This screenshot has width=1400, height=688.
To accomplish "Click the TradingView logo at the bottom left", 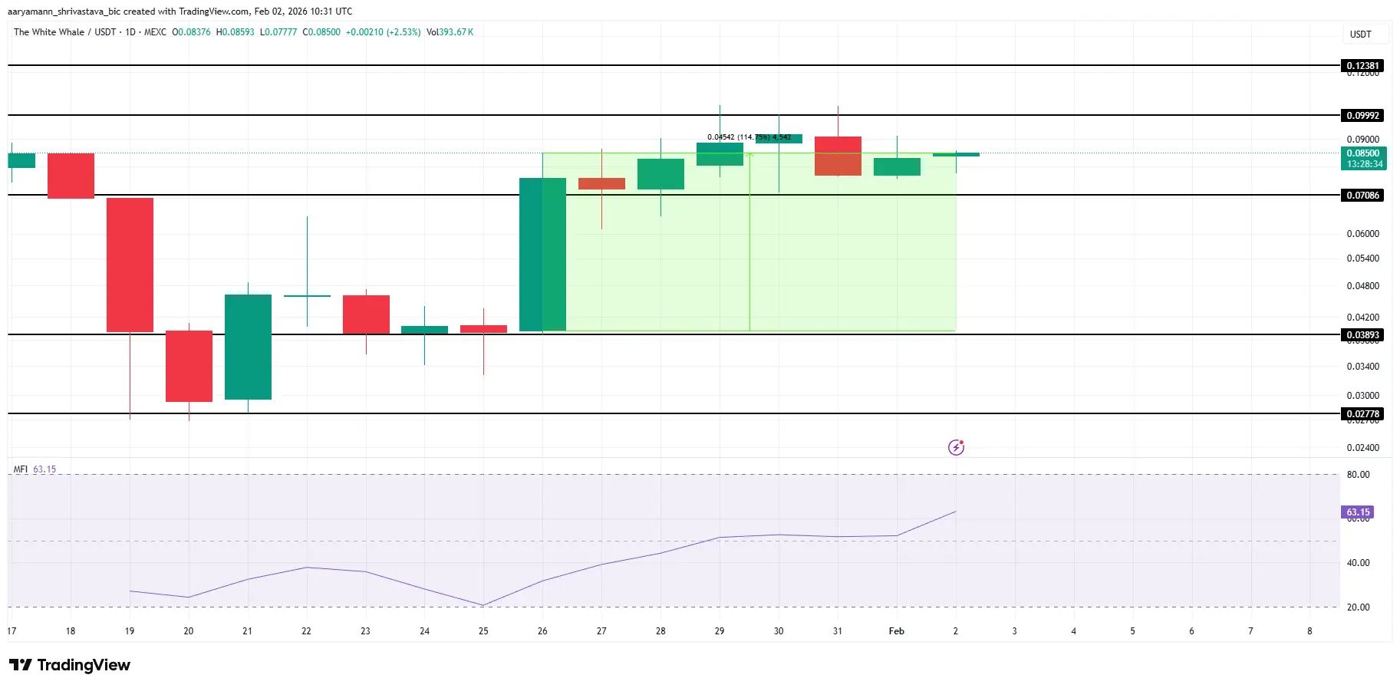I will coord(70,665).
